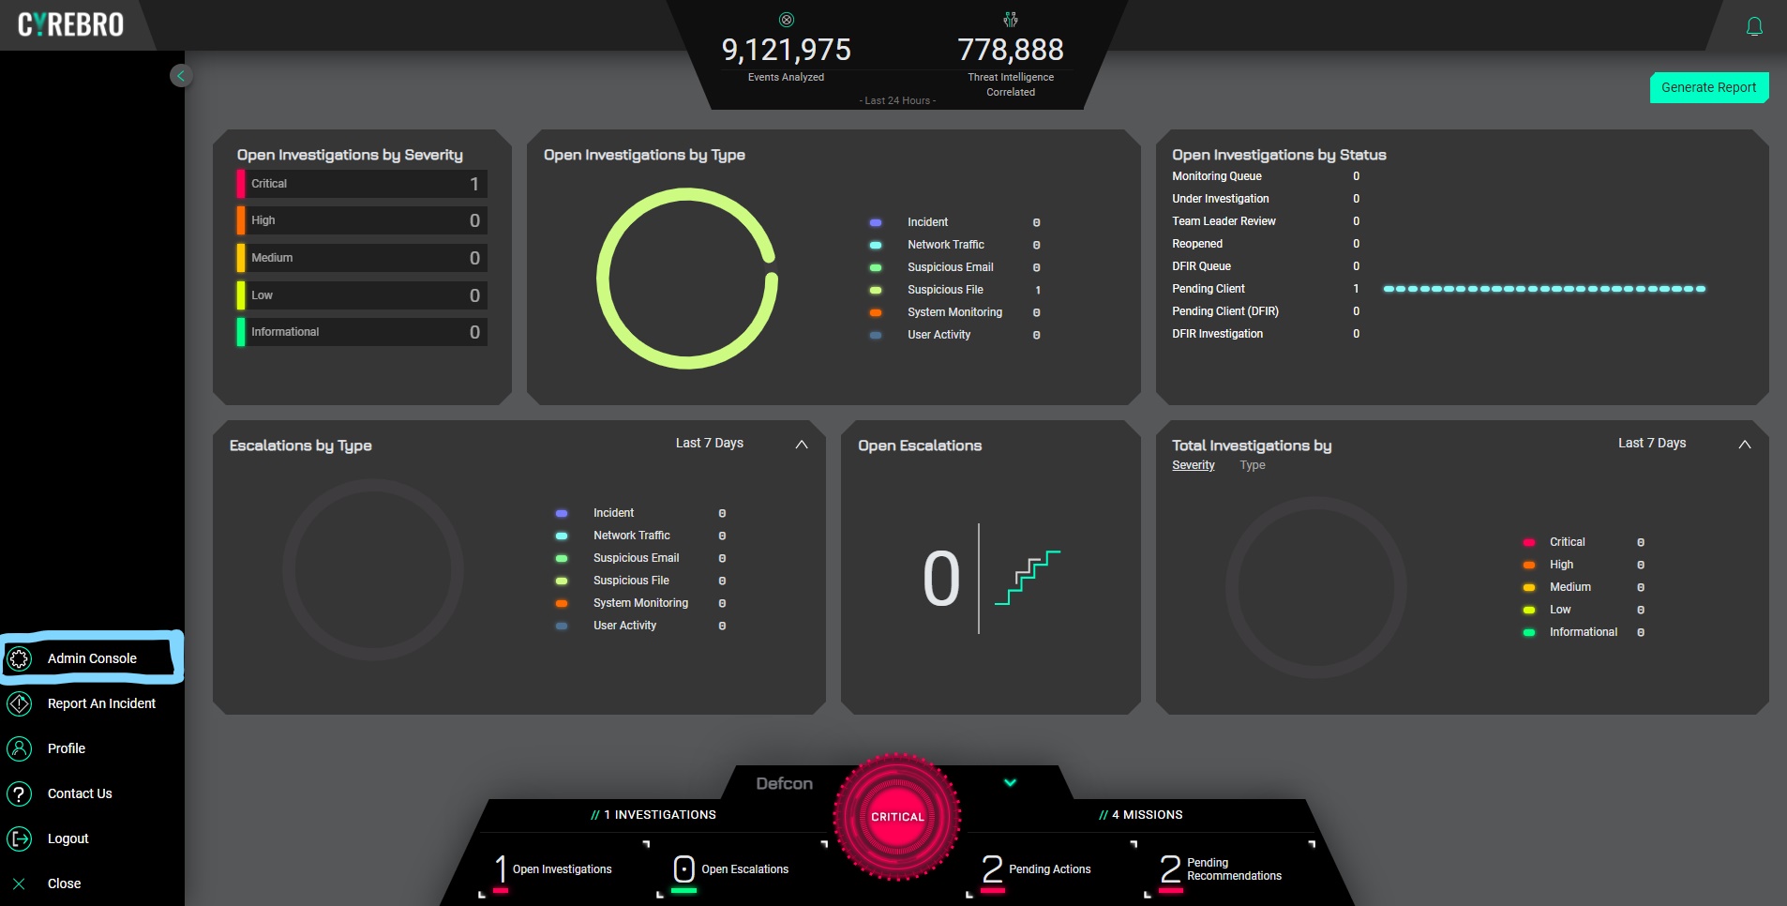Click the Generate Report button

tap(1708, 87)
